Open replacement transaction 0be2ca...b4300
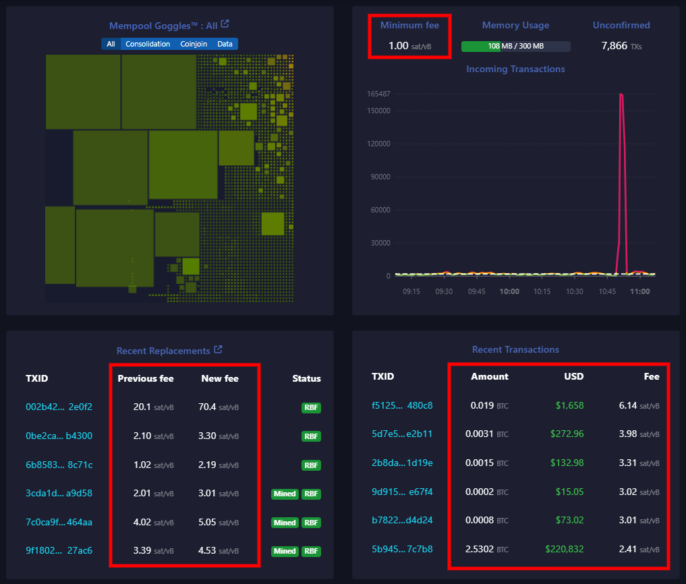The image size is (686, 584). tap(59, 436)
